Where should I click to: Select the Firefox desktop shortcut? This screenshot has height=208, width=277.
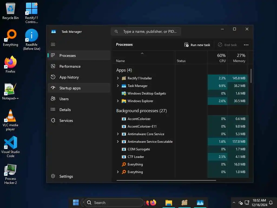click(11, 64)
